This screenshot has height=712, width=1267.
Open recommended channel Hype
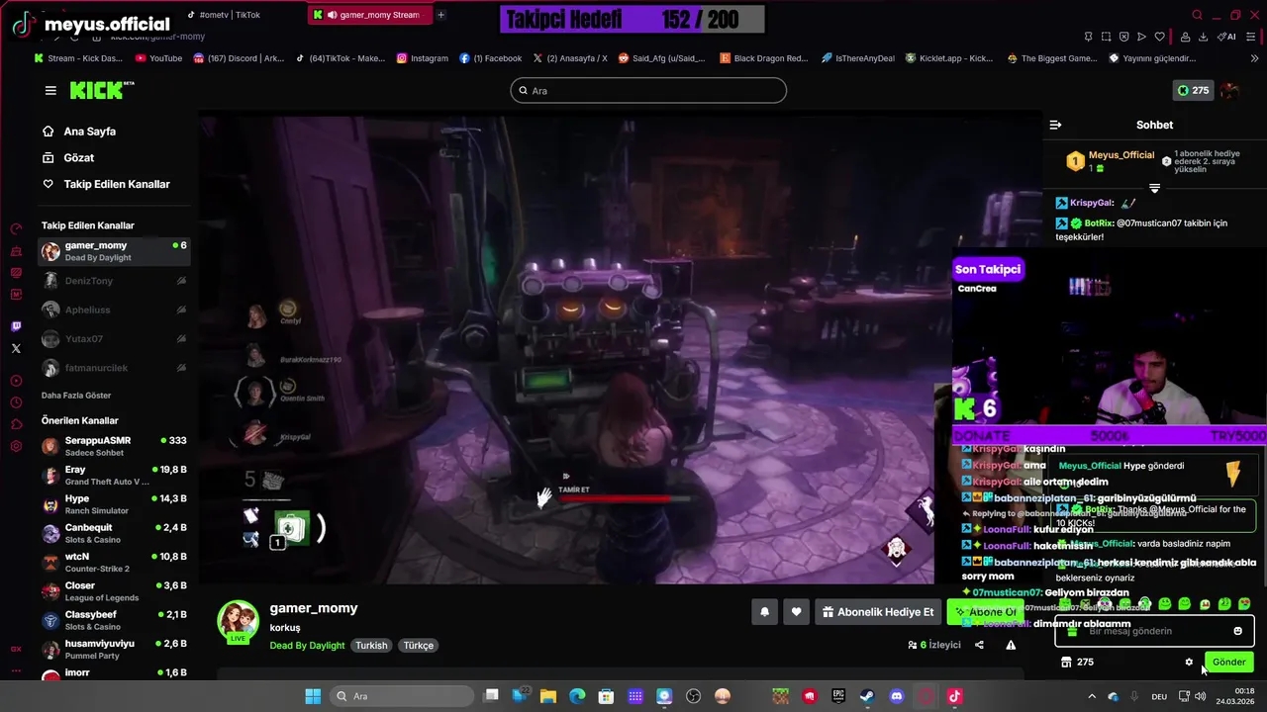click(x=114, y=504)
